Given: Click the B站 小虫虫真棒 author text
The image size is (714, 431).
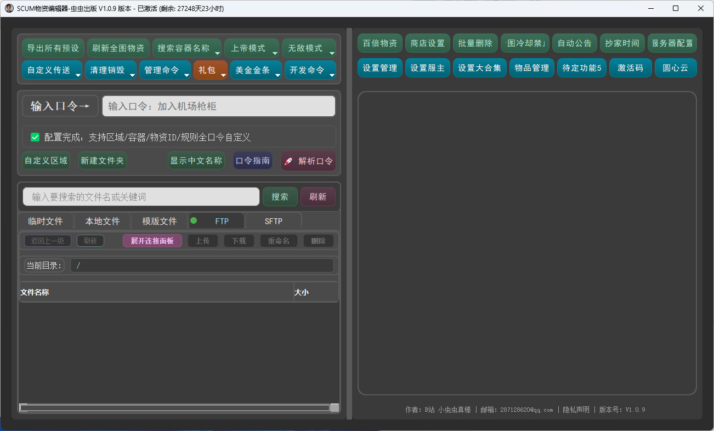Looking at the screenshot, I should [x=447, y=410].
